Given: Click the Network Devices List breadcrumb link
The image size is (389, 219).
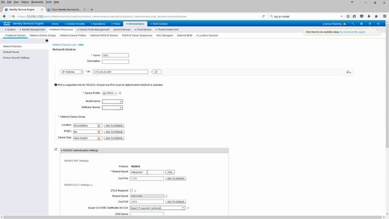Looking at the screenshot, I should click(x=64, y=44).
